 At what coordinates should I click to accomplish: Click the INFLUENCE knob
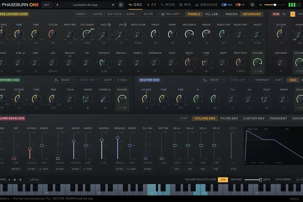tap(189, 34)
